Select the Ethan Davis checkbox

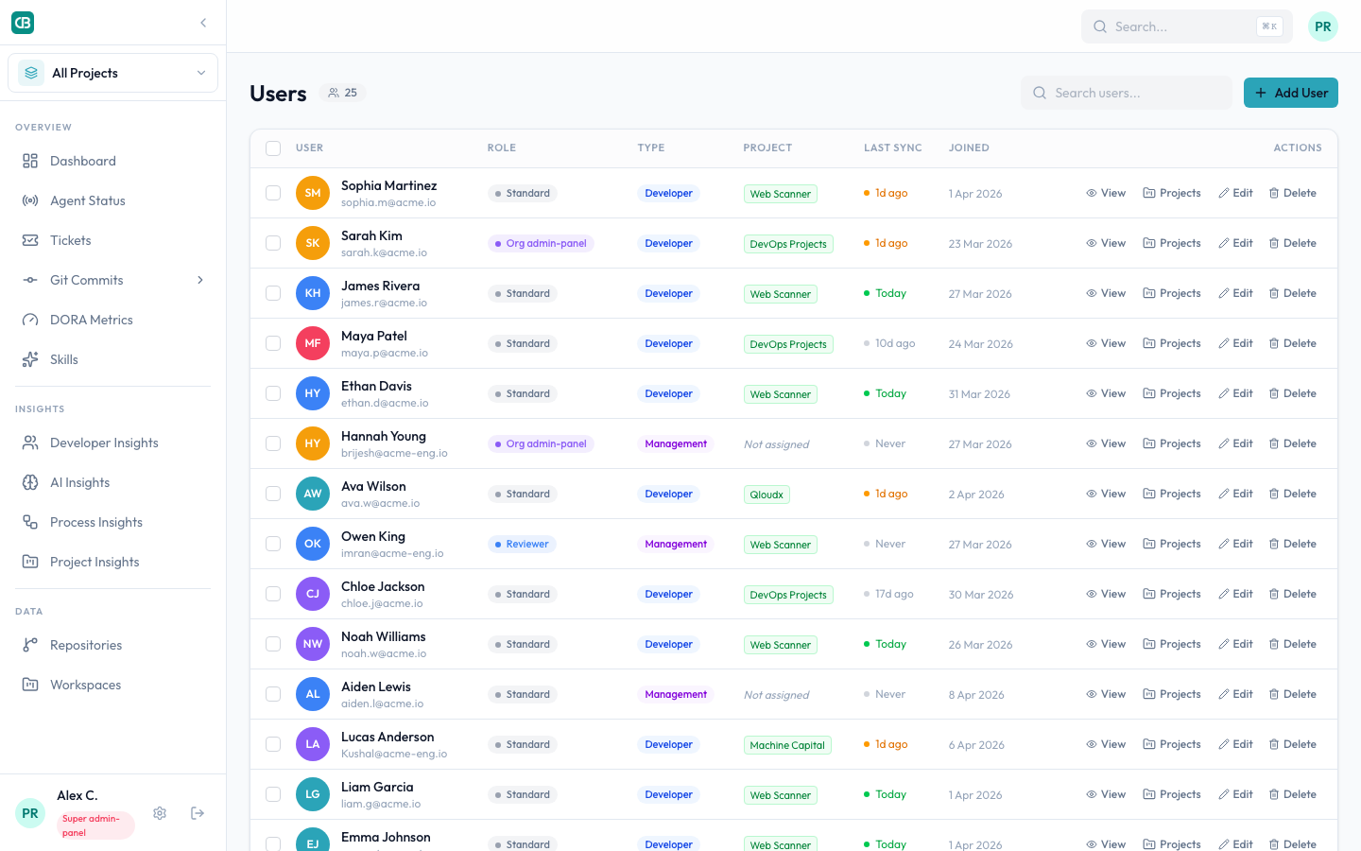click(273, 393)
